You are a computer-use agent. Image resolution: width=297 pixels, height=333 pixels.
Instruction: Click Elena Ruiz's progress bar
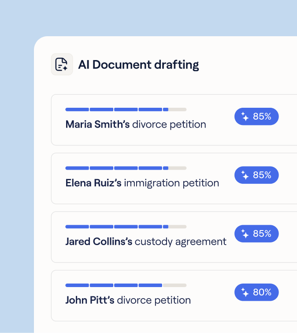(x=126, y=168)
